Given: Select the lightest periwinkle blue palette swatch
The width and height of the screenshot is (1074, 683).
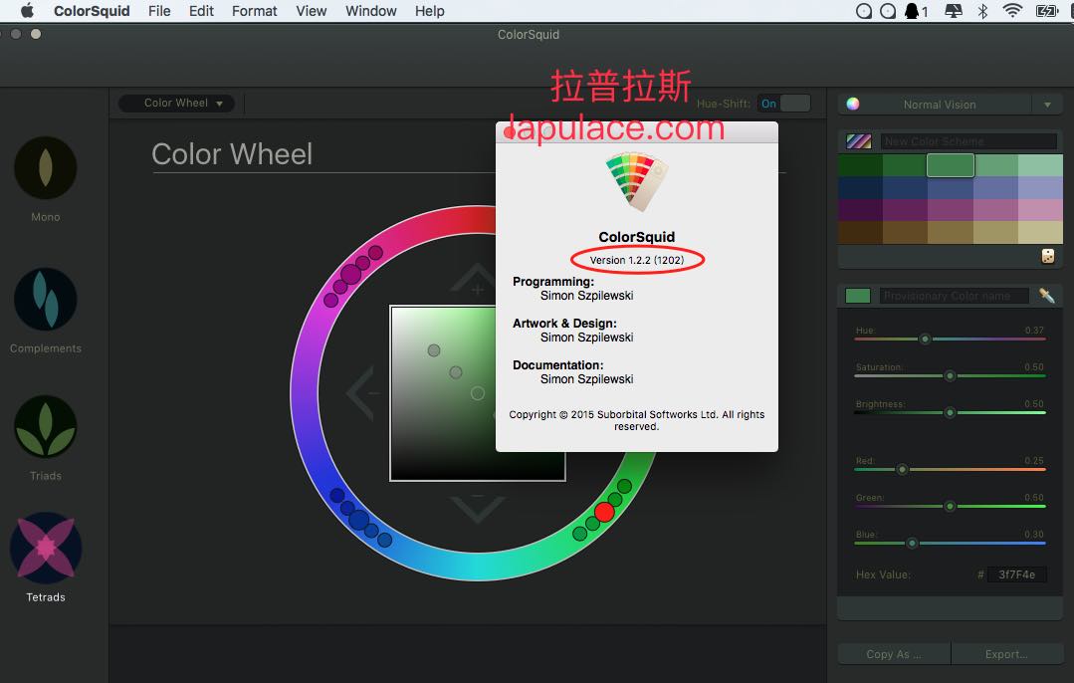Looking at the screenshot, I should pyautogui.click(x=1040, y=188).
